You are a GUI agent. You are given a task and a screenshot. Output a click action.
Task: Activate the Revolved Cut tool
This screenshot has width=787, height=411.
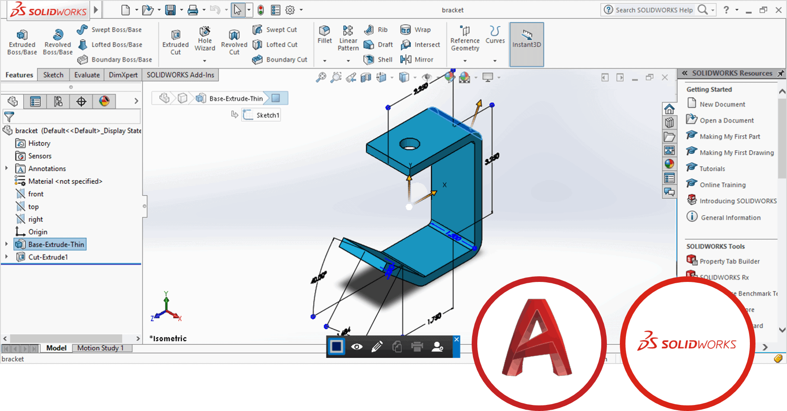pyautogui.click(x=234, y=42)
